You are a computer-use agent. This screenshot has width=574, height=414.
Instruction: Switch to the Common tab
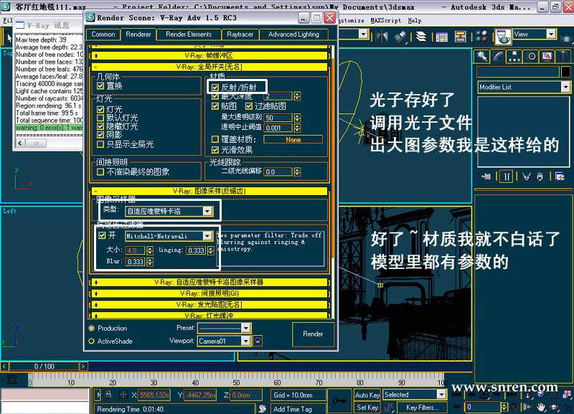pos(103,34)
